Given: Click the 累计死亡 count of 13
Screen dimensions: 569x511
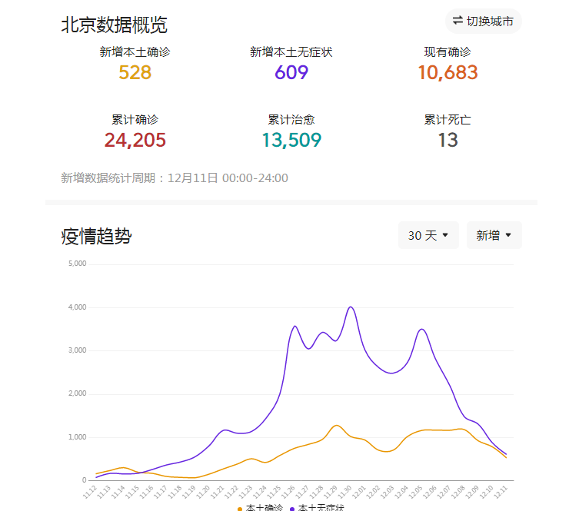Looking at the screenshot, I should (x=448, y=140).
